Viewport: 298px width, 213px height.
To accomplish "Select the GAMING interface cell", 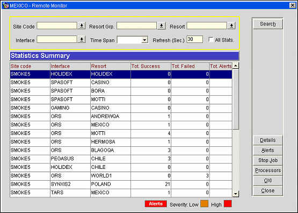I will tap(70, 108).
